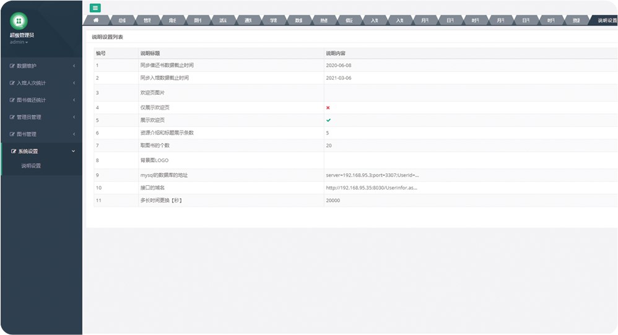Image resolution: width=618 pixels, height=335 pixels.
Task: Click row number 3 in the 编号 column
Action: 97,93
